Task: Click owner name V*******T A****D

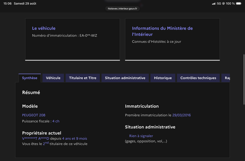Action: point(36,139)
